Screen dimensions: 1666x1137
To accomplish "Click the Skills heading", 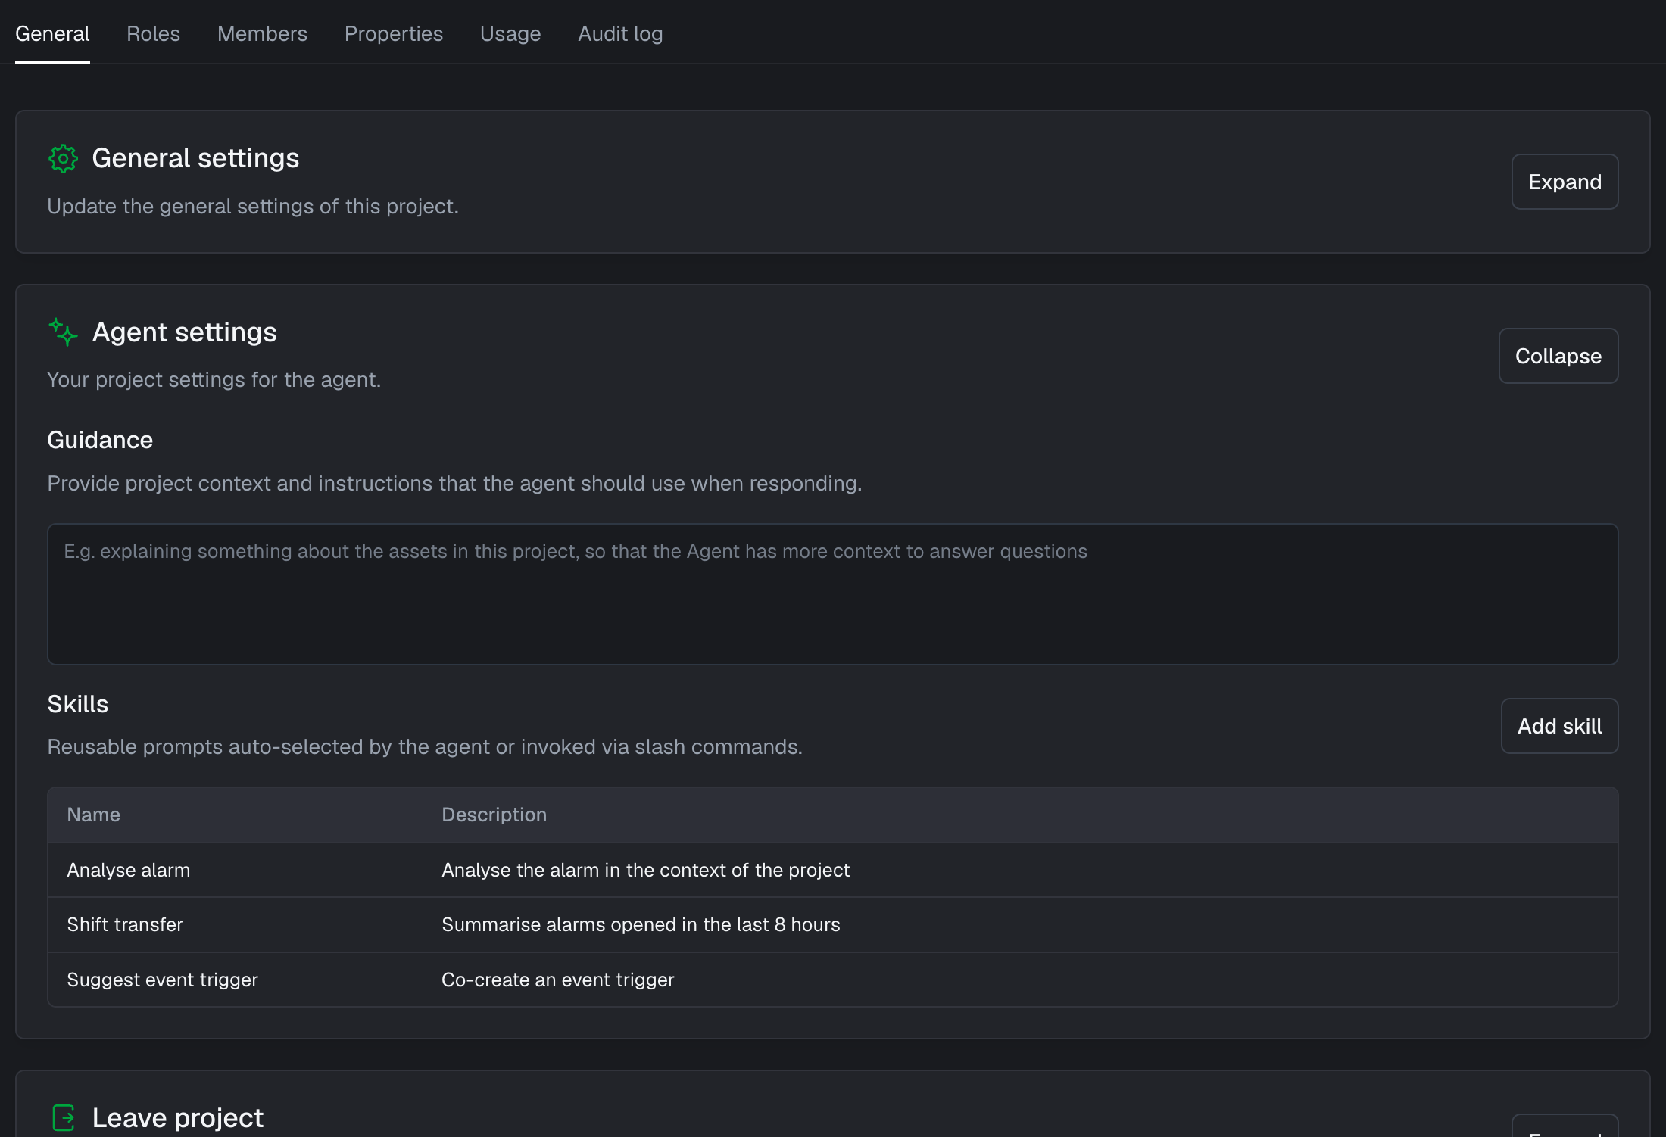I will pos(77,704).
